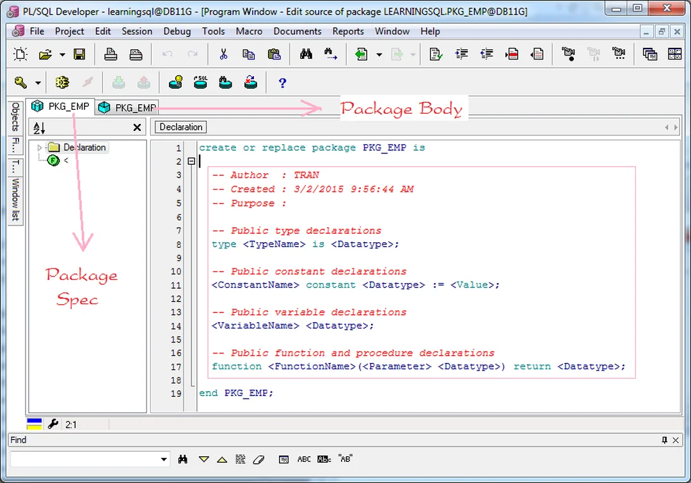Open the Debug menu

click(177, 31)
